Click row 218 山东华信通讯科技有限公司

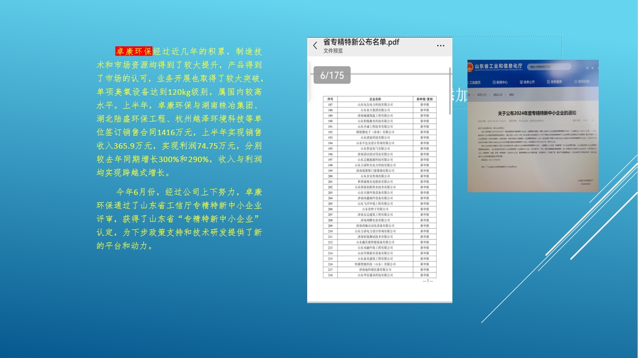380,275
